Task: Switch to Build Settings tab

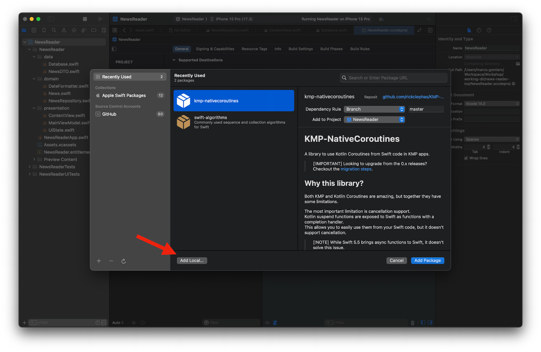Action: pos(301,49)
